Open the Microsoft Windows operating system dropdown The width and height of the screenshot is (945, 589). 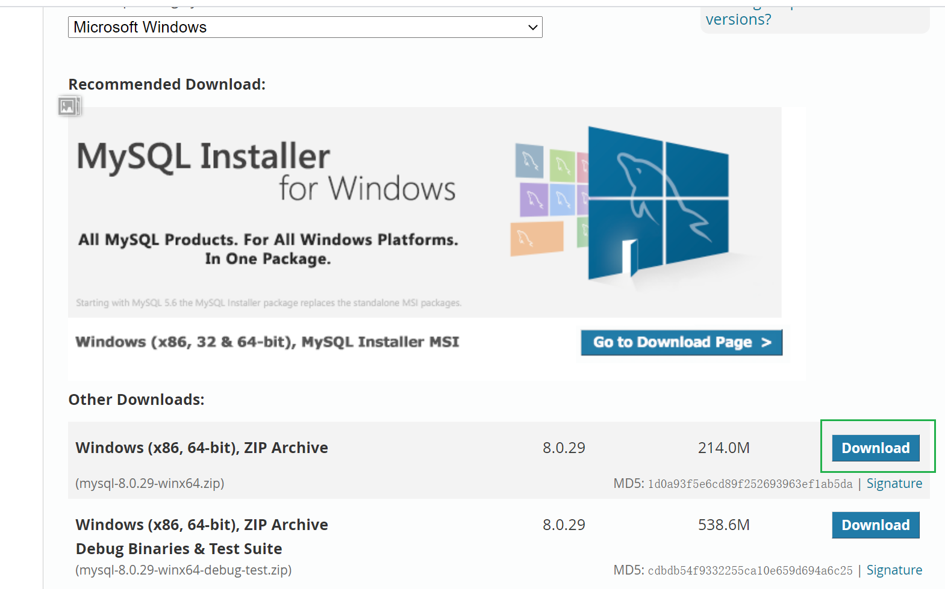pyautogui.click(x=305, y=27)
